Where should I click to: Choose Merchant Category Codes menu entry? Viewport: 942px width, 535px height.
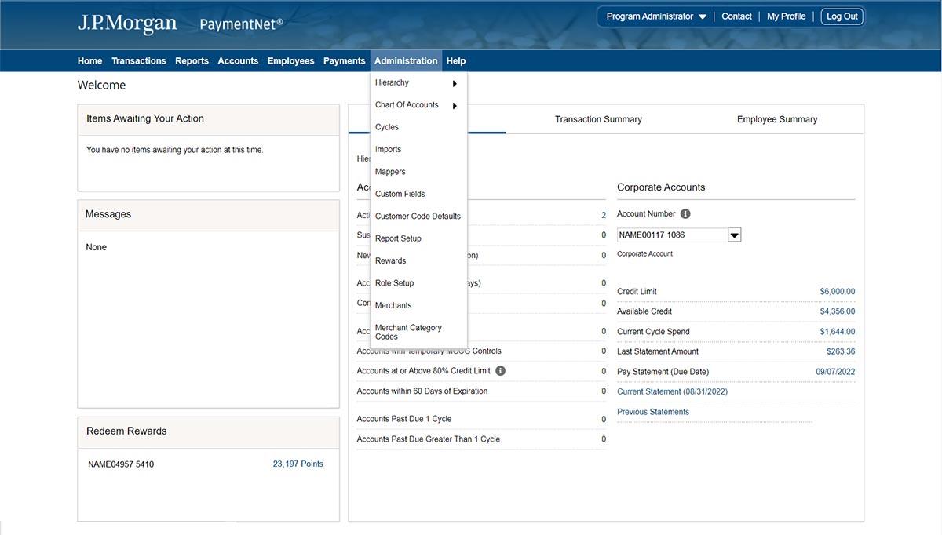[408, 332]
